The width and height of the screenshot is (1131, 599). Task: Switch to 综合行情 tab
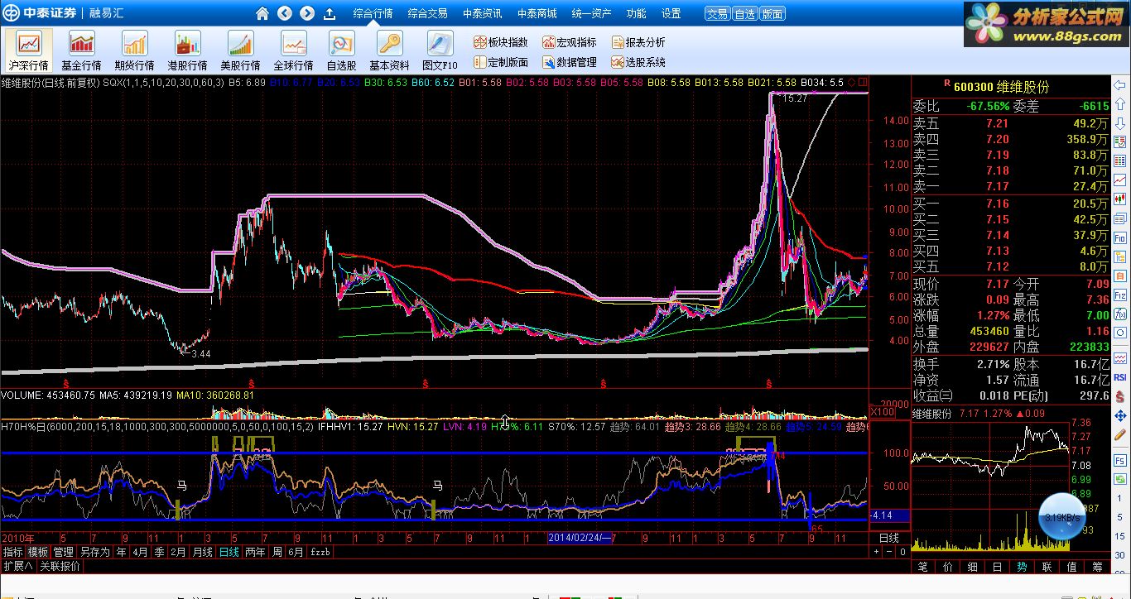click(x=373, y=13)
